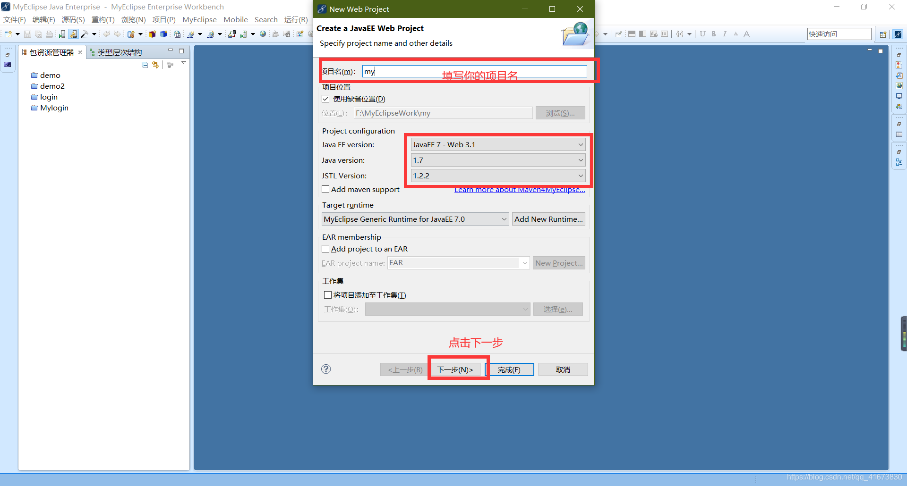Open the 源码(S) menu
The image size is (907, 486).
(x=73, y=19)
